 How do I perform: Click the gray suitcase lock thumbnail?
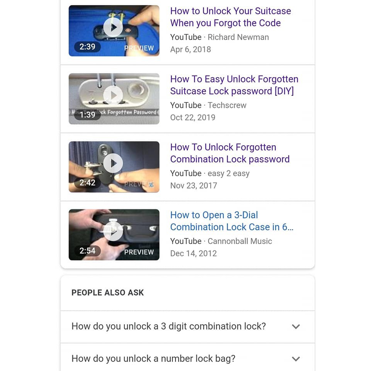114,99
